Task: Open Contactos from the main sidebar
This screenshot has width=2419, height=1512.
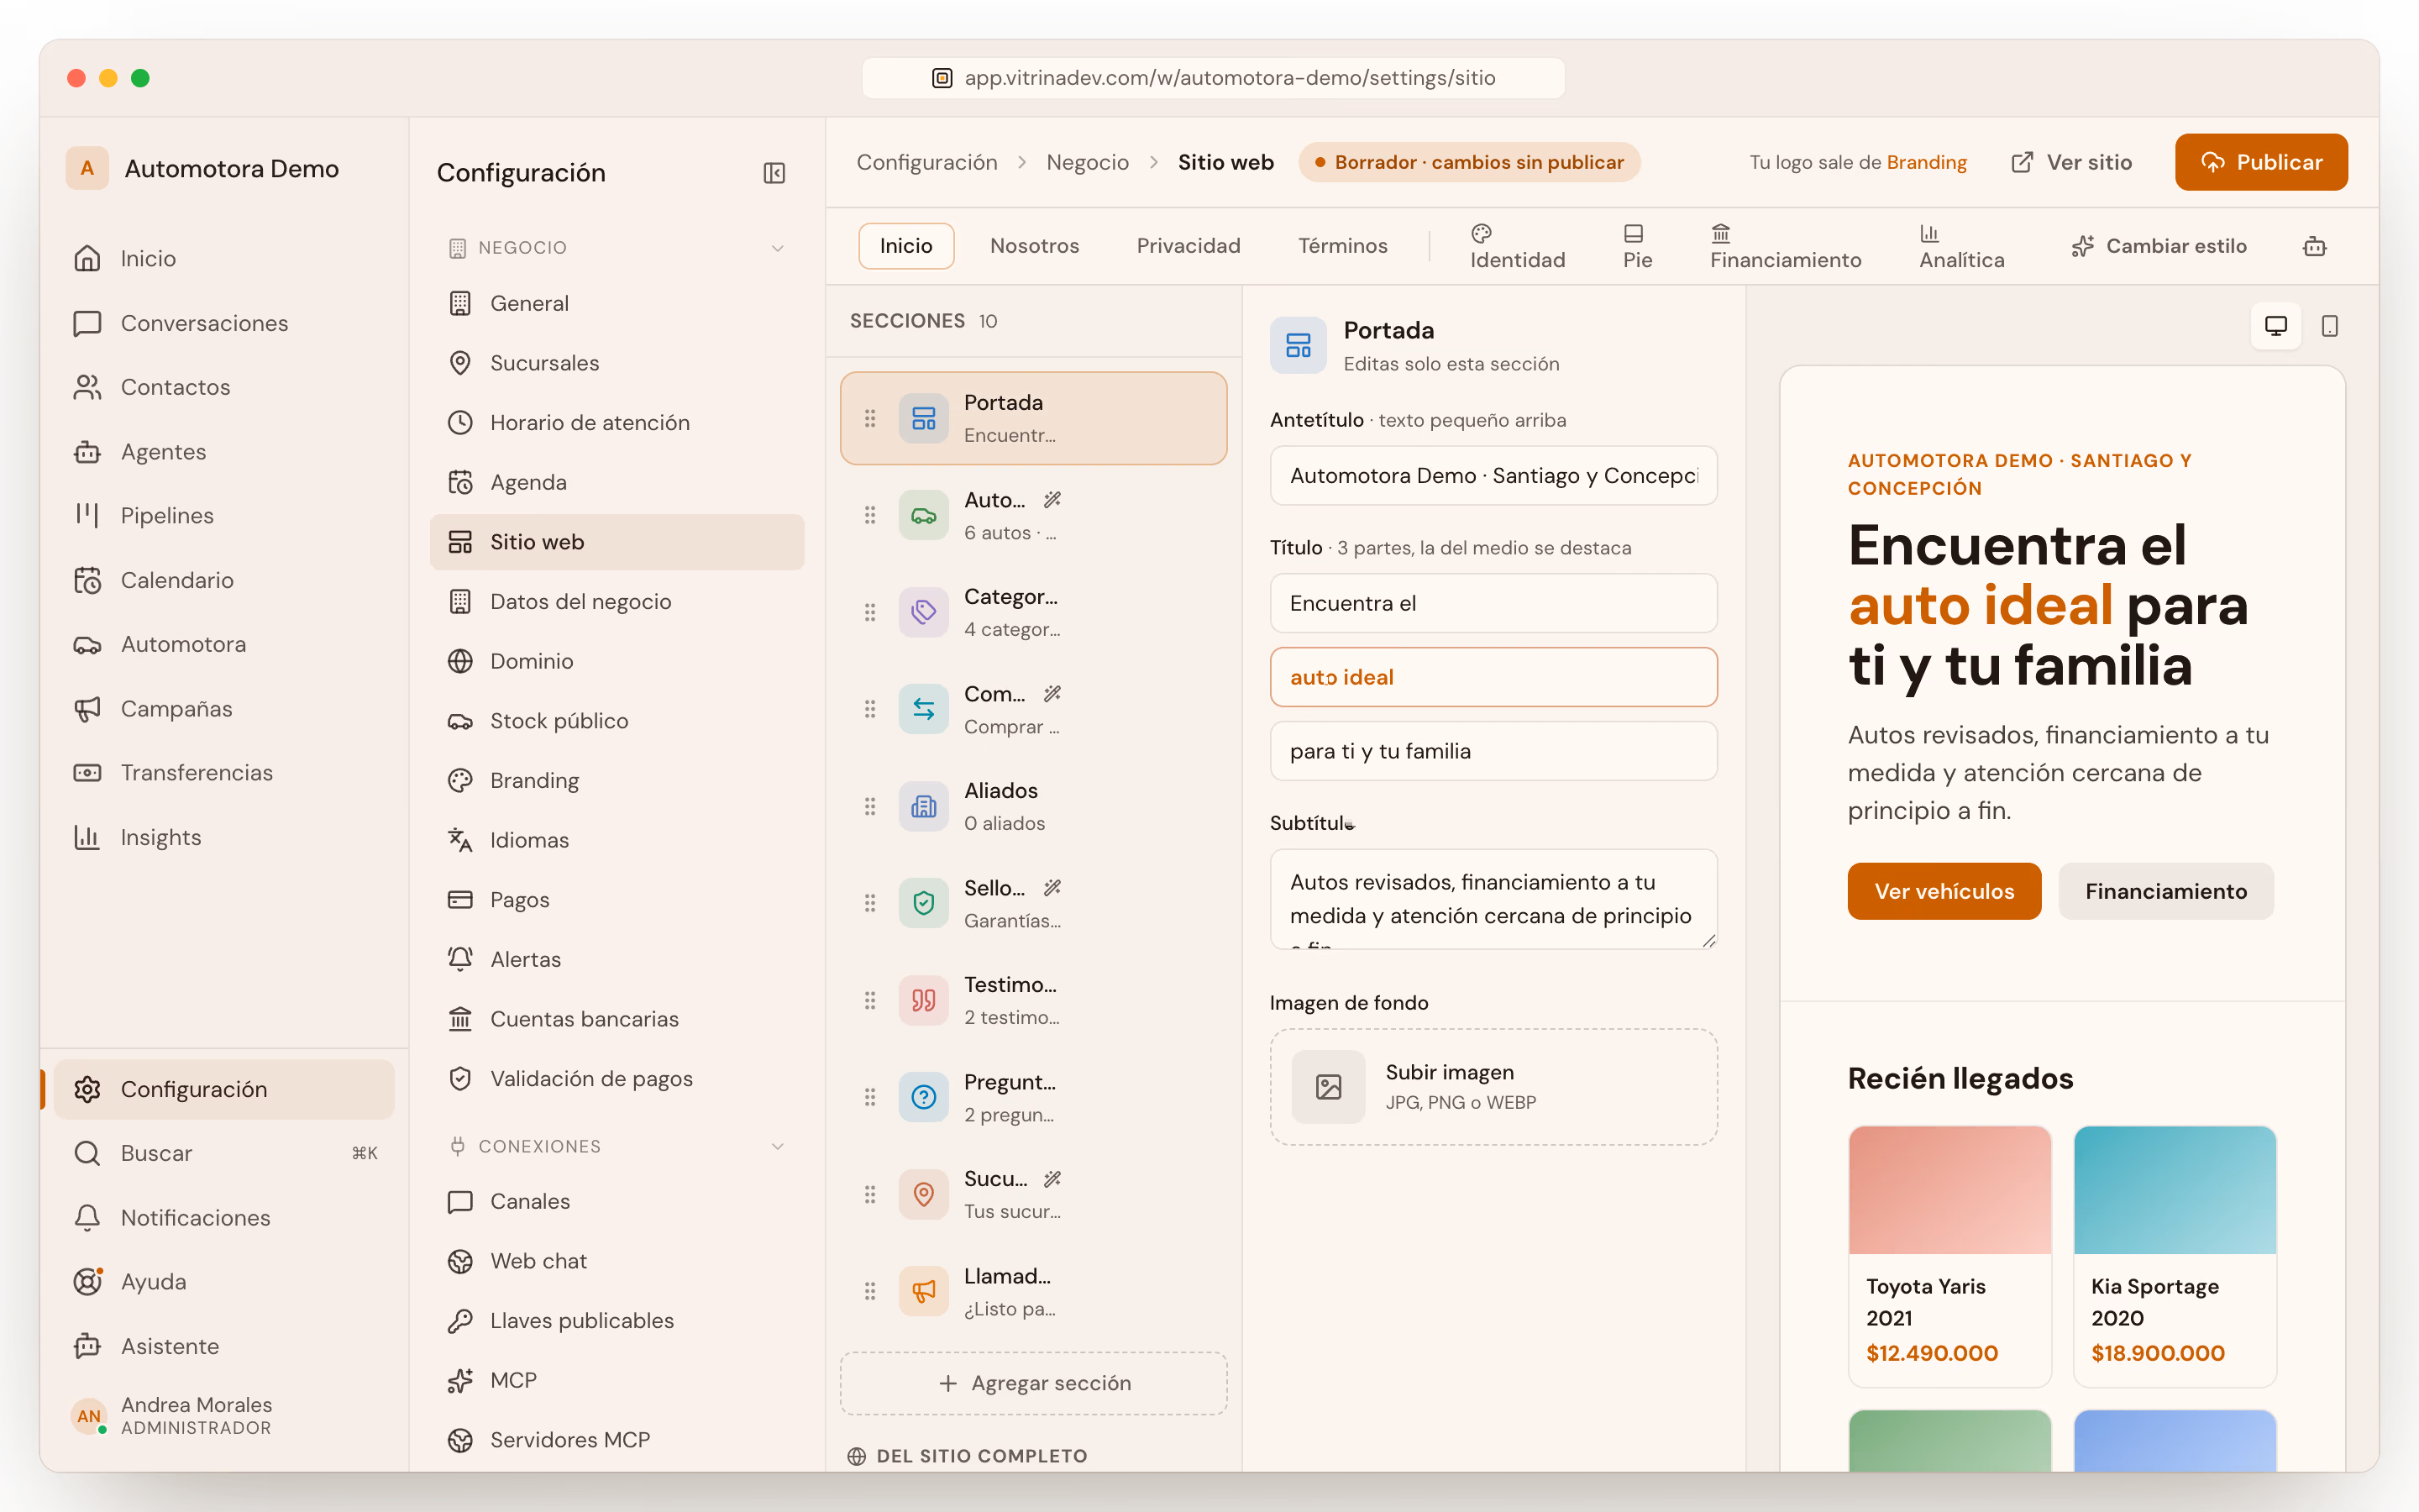Action: tap(224, 387)
